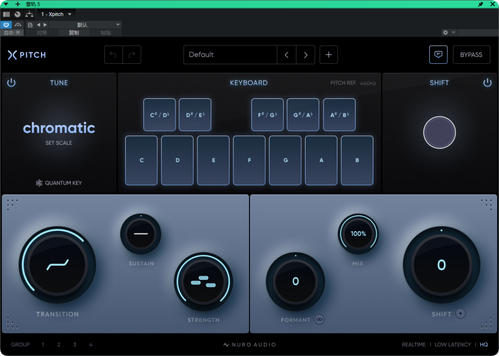
Task: Click the sidechain icon beside power button
Action: pyautogui.click(x=18, y=25)
